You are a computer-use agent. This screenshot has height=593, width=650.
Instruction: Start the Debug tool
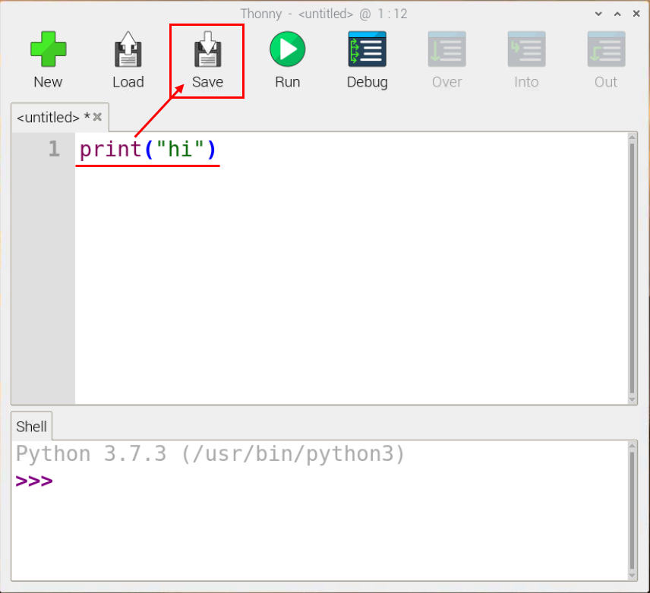(x=368, y=60)
